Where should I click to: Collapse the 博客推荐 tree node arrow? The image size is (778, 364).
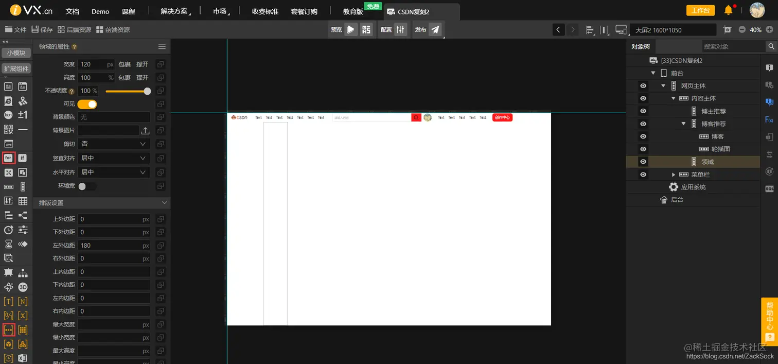(683, 124)
